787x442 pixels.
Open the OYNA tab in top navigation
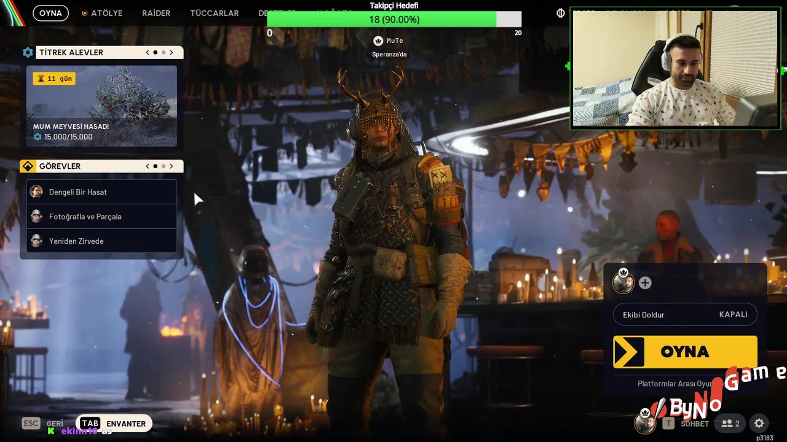[50, 13]
